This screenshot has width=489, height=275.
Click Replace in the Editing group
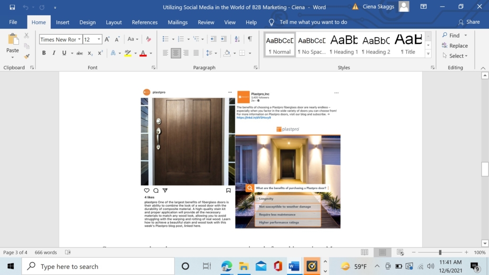tap(455, 46)
